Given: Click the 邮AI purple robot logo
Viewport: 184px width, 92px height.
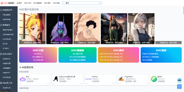Looking at the screenshot, I should [x=23, y=79].
